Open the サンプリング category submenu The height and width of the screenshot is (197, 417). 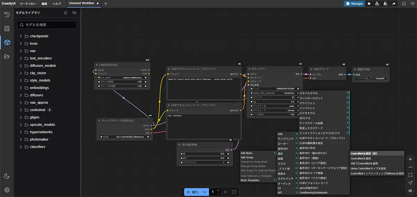(x=287, y=139)
